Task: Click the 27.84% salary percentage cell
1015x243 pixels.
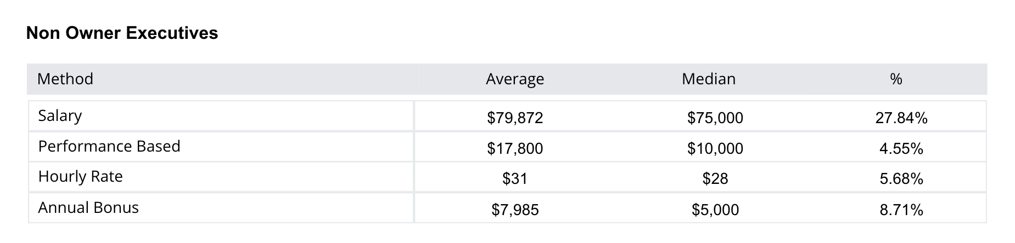Action: click(x=901, y=118)
